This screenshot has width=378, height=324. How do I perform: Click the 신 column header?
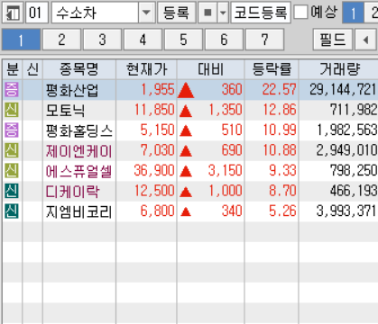pos(32,69)
